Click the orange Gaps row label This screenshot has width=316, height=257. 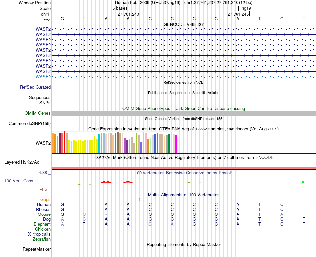pos(45,199)
